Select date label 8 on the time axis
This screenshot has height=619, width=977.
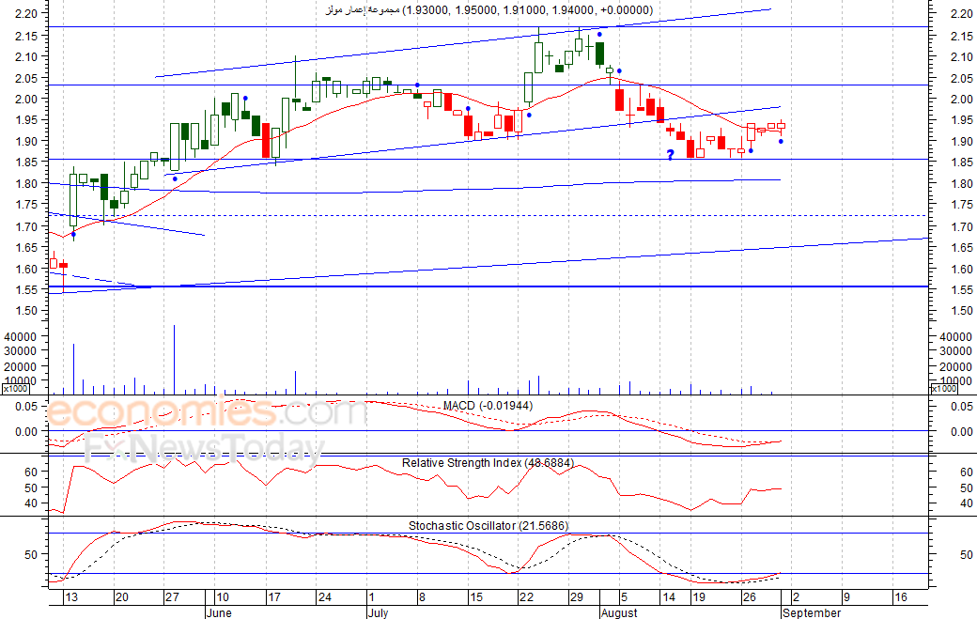(422, 597)
